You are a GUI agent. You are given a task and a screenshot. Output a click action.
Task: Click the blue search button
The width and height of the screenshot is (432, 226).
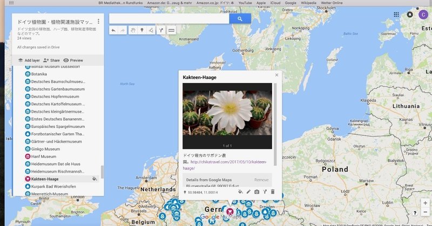(x=240, y=19)
